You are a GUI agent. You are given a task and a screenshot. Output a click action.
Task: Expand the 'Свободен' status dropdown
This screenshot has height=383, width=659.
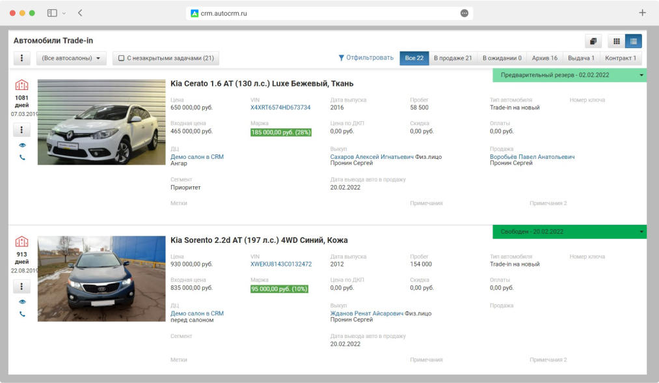click(x=641, y=232)
